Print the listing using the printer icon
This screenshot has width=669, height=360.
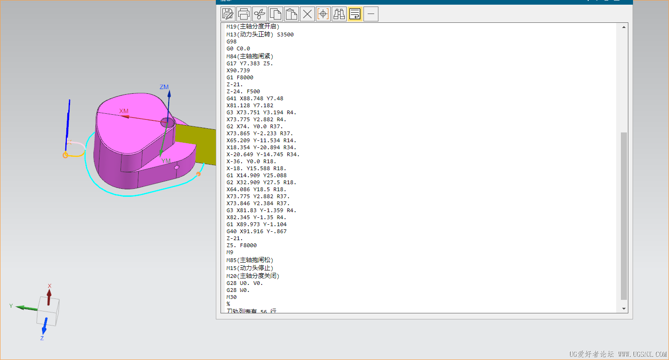coord(243,14)
